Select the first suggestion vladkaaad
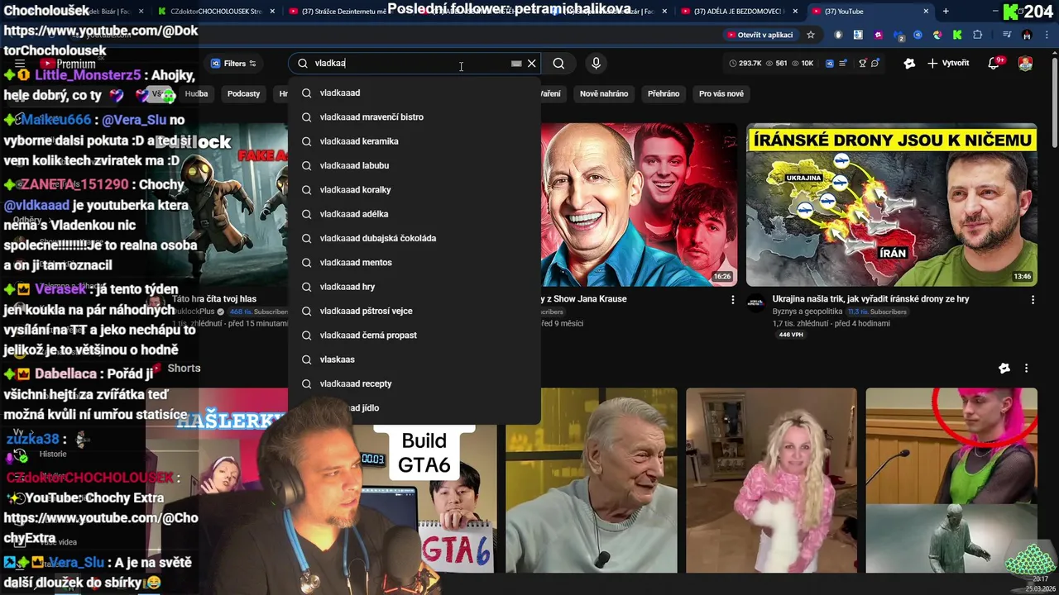 pos(414,93)
